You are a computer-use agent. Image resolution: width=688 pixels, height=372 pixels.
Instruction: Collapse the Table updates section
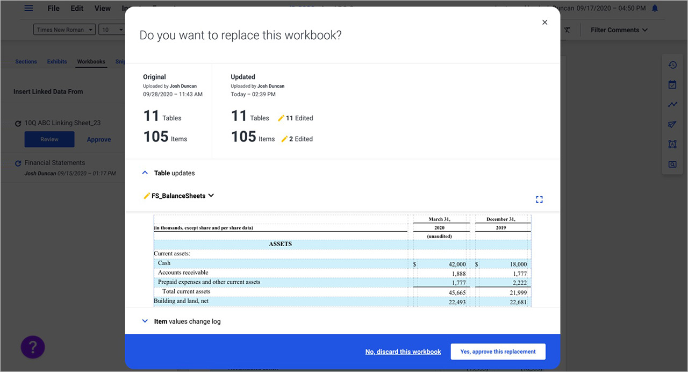145,173
